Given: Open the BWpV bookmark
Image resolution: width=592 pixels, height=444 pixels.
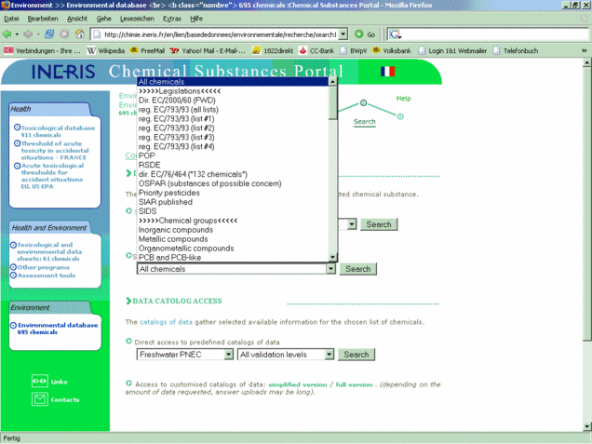Looking at the screenshot, I should pos(354,50).
